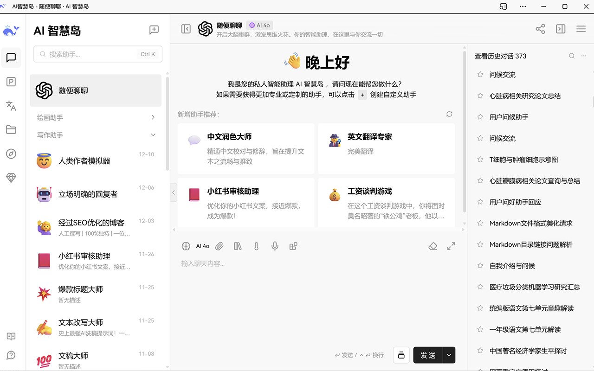Click the whale app logo

point(11,31)
